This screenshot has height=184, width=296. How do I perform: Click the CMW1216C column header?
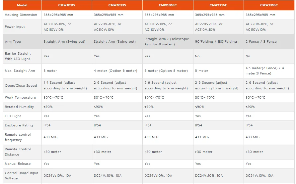(x=218, y=5)
